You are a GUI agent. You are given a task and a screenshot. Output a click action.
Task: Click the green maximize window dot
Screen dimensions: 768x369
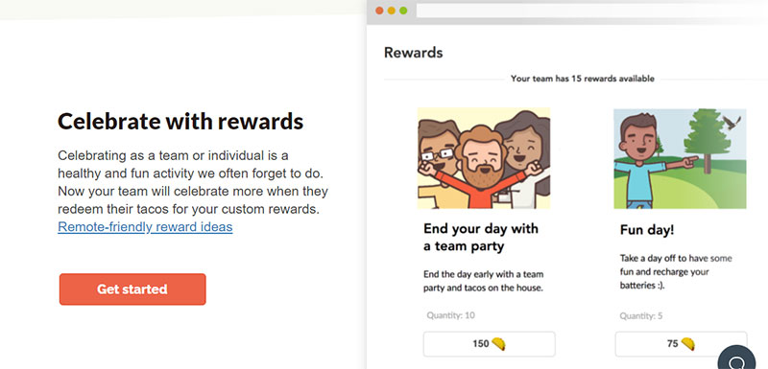click(403, 11)
